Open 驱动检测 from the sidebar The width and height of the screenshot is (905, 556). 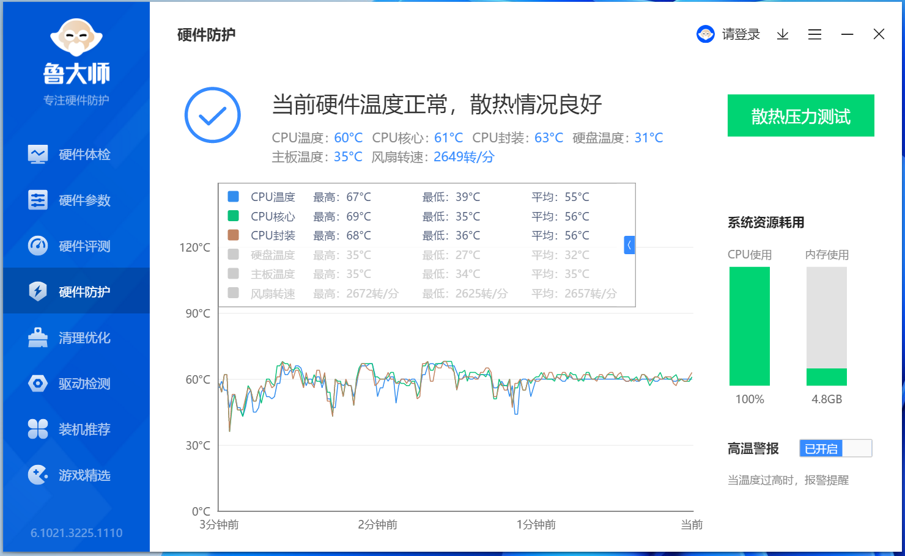tap(76, 384)
